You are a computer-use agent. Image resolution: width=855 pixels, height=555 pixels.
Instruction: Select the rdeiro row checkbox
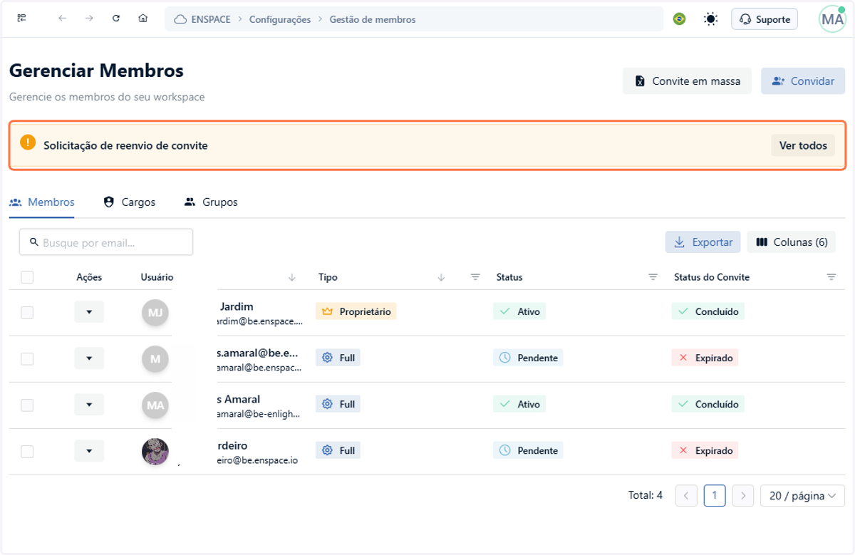27,451
